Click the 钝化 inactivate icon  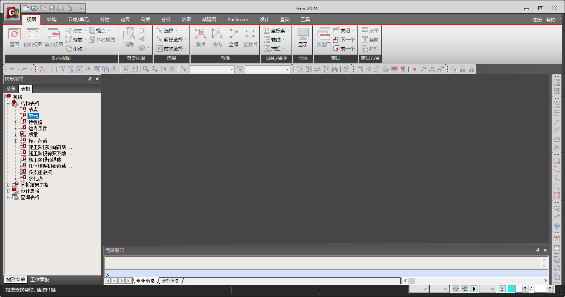(217, 34)
